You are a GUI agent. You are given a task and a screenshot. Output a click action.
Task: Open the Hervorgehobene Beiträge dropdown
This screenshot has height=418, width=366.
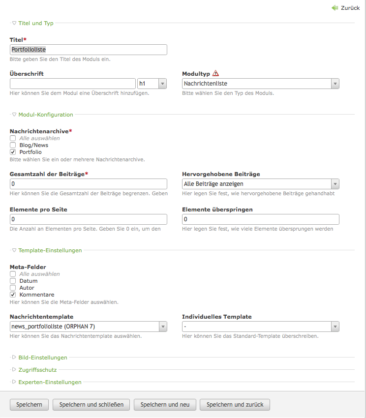[x=261, y=184]
